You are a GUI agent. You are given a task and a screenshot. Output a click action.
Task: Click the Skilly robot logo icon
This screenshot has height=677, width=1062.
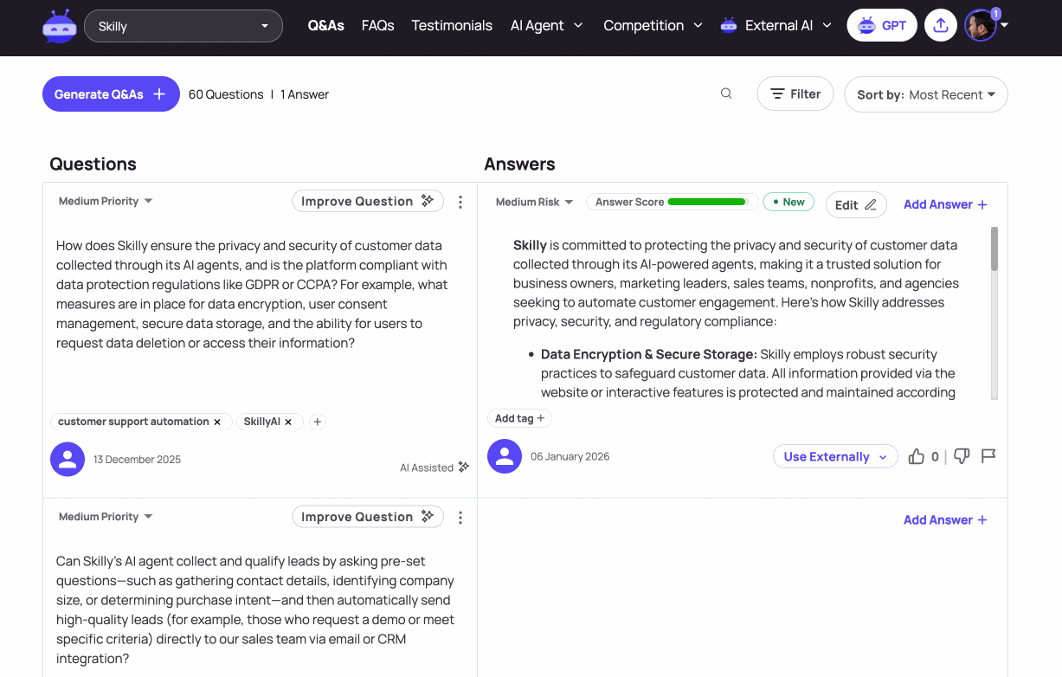(x=59, y=26)
